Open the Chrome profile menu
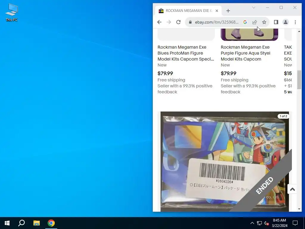This screenshot has width=305, height=229. (x=286, y=22)
